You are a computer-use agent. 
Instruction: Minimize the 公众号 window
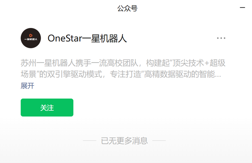[243, 7]
